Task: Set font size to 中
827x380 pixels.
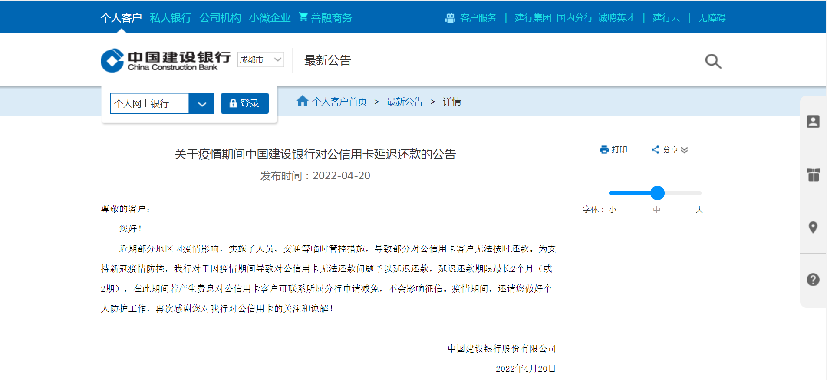Action: coord(657,210)
